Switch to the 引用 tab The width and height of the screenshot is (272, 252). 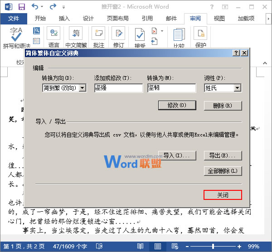(x=147, y=19)
